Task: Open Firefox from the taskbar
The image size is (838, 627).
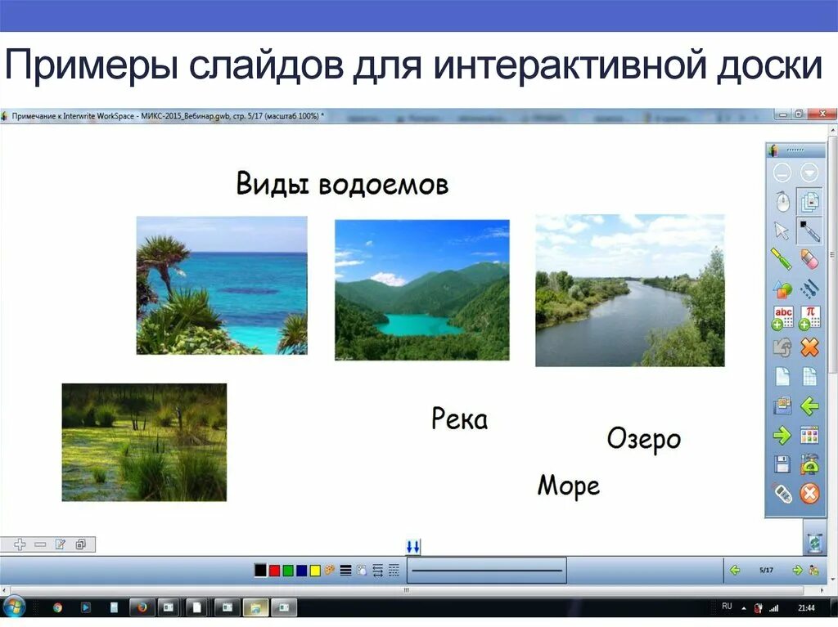Action: point(142,607)
